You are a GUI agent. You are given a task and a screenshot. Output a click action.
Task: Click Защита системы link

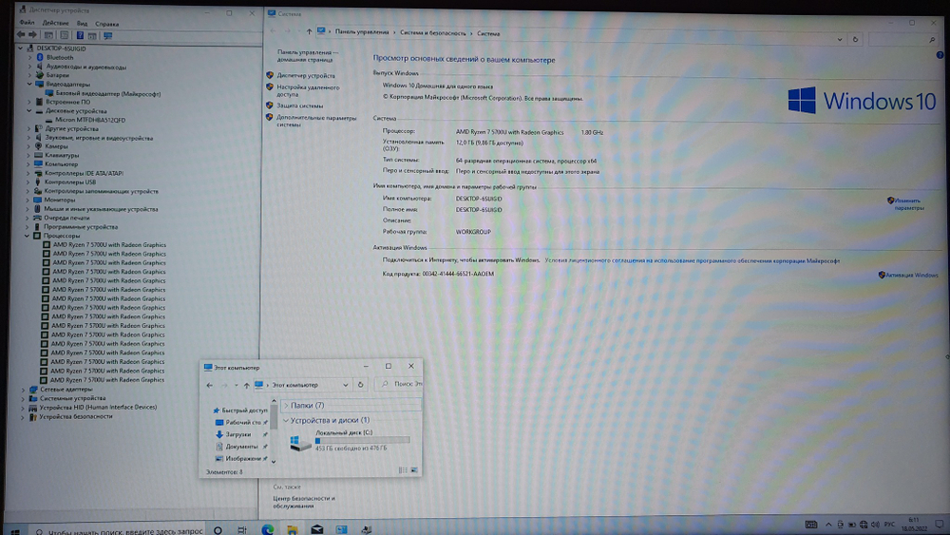click(x=300, y=105)
